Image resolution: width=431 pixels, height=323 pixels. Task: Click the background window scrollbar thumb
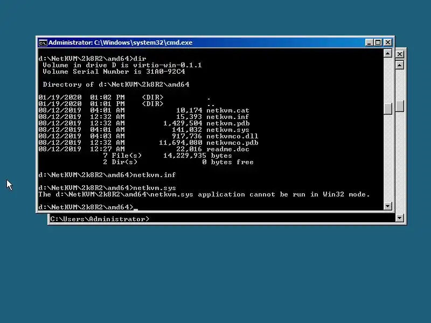[x=400, y=106]
